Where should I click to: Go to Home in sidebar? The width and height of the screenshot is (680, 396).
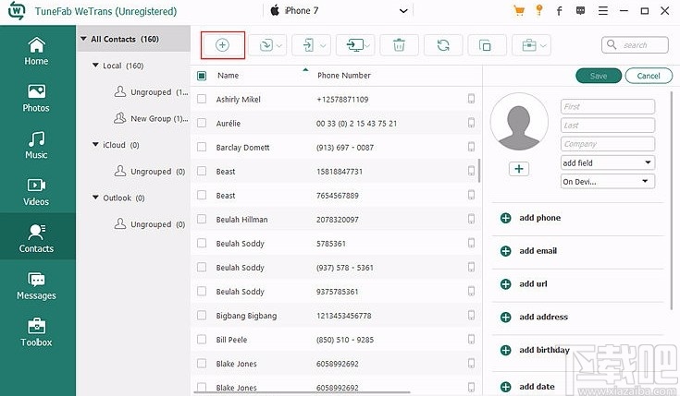[36, 52]
